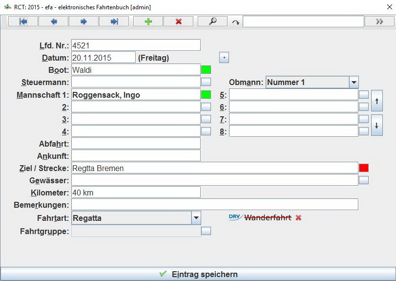Image resolution: width=396 pixels, height=281 pixels.
Task: Click green status square beside Boot
Action: point(206,70)
